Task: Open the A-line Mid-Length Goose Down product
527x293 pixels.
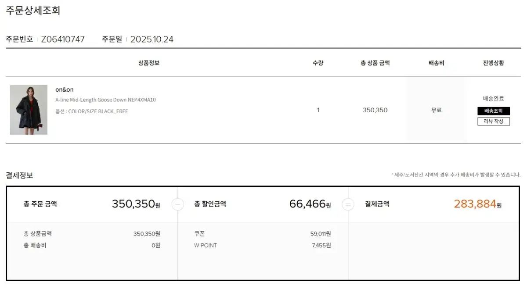Action: point(105,100)
